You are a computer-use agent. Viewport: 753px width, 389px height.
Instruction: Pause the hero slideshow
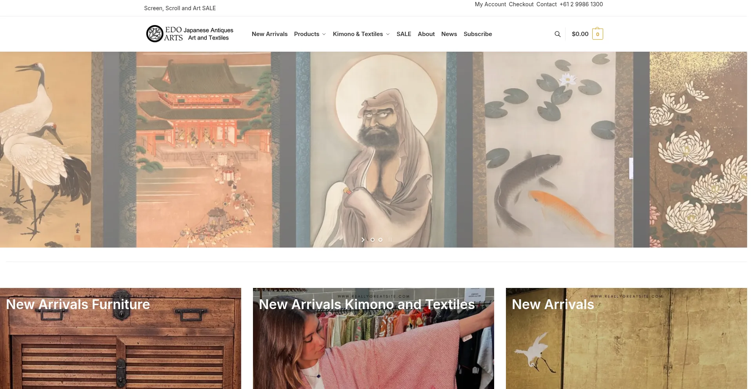tap(390, 240)
